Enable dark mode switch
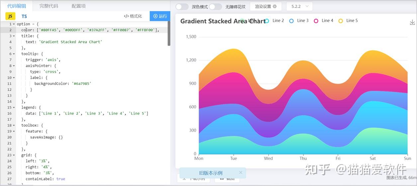This screenshot has width=417, height=186. (182, 7)
